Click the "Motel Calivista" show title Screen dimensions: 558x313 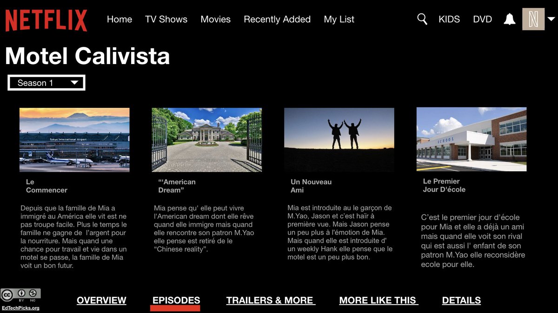click(87, 56)
